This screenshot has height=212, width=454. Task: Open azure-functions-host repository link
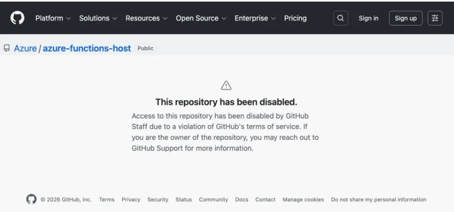pos(87,48)
